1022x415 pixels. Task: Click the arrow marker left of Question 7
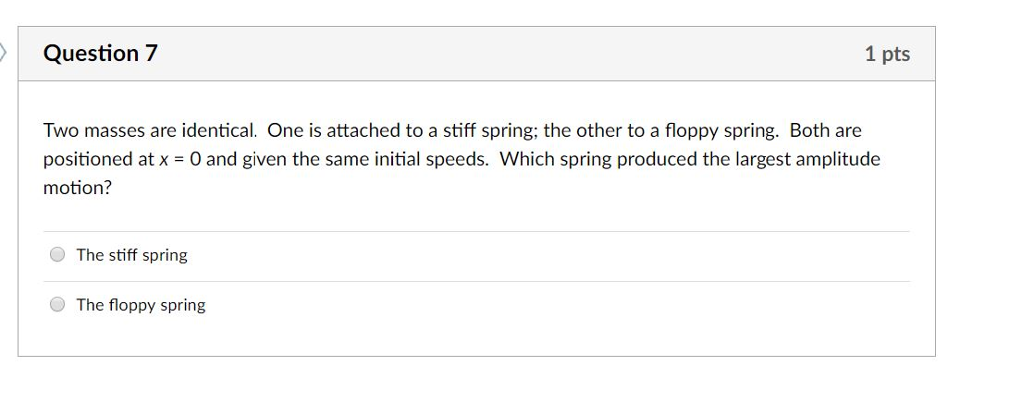(x=3, y=52)
